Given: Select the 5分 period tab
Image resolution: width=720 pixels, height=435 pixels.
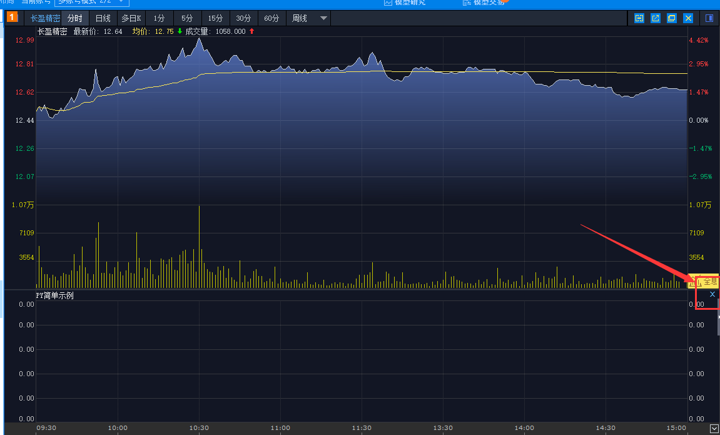Looking at the screenshot, I should (x=187, y=18).
